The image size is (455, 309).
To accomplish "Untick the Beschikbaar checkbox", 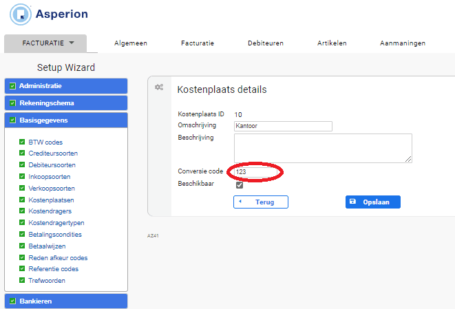I will [240, 185].
